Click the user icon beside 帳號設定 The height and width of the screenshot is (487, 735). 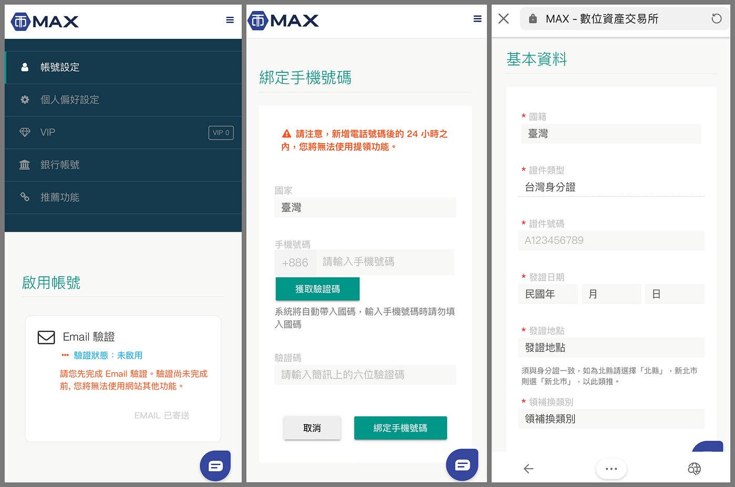[x=25, y=67]
